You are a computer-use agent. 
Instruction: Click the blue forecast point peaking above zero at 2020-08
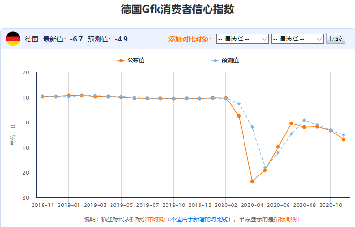304,120
